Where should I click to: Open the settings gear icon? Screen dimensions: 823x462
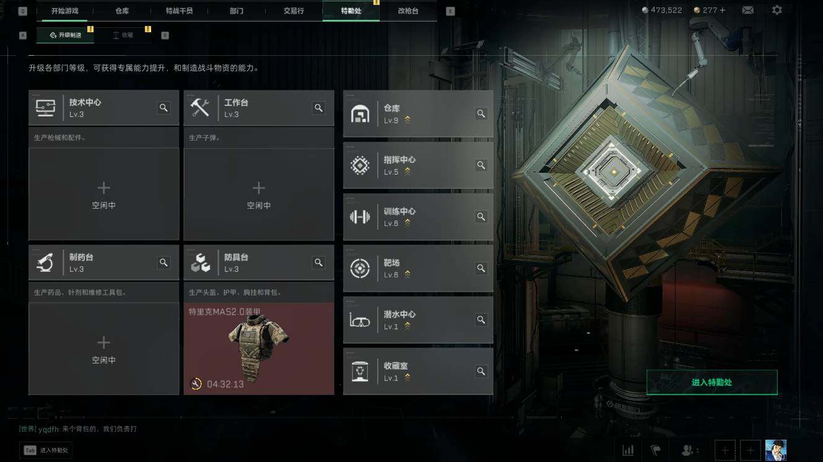tap(777, 10)
